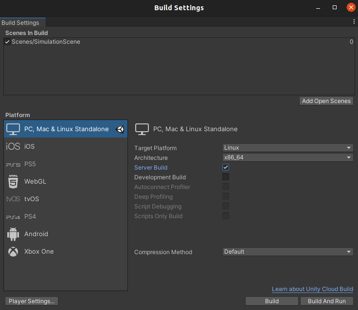Choose the Android robot platform icon
Viewport: 358px width, 310px height.
click(x=13, y=234)
